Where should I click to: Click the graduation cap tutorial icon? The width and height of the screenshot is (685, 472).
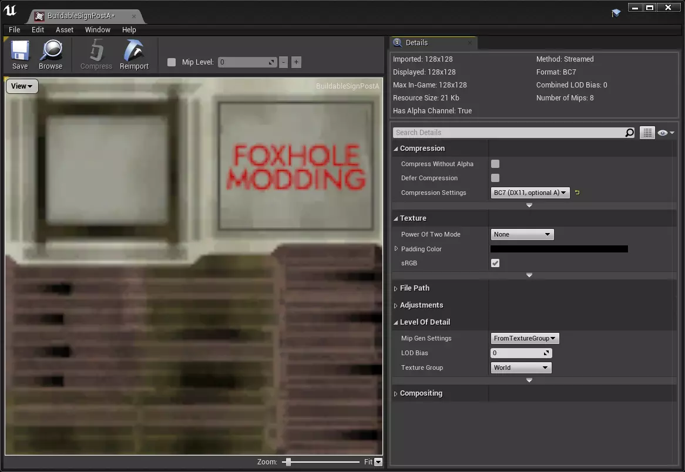pyautogui.click(x=616, y=13)
